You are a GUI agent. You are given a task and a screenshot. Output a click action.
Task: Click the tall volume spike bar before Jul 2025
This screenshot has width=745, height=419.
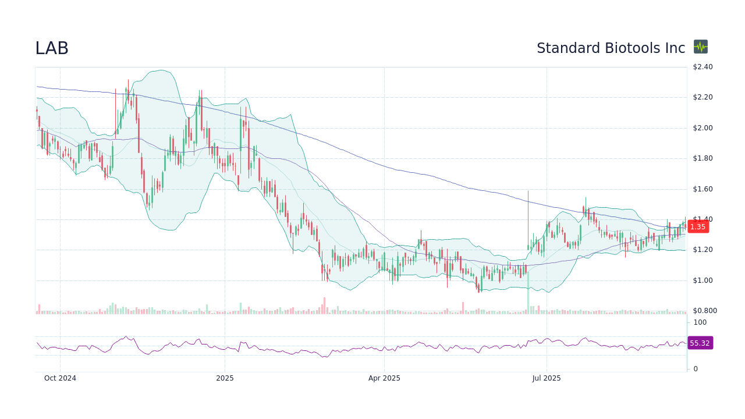pos(528,293)
